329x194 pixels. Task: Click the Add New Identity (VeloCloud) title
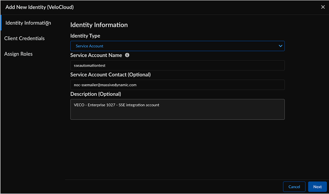click(40, 7)
